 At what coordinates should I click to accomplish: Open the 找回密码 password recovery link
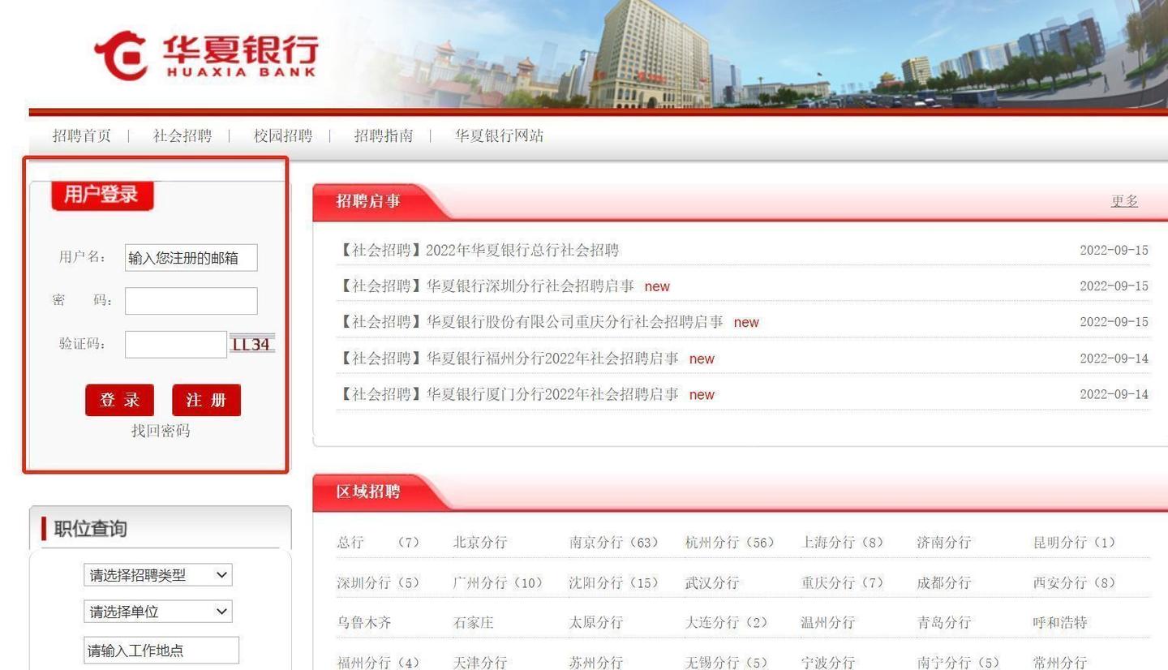pyautogui.click(x=158, y=431)
